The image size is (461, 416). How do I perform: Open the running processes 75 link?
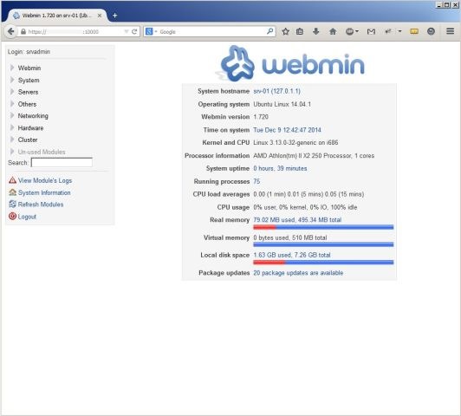(x=256, y=181)
